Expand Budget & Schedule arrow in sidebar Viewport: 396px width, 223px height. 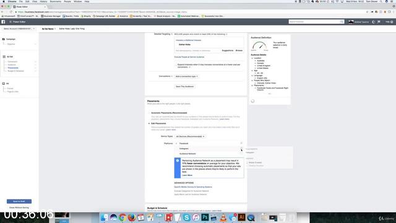point(35,71)
